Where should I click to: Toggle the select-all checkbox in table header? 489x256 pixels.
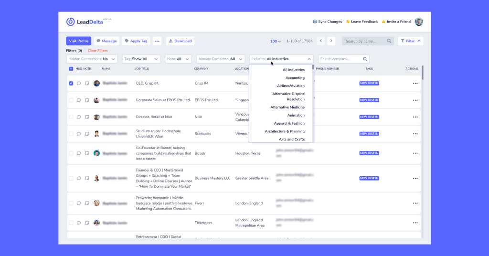coord(71,69)
